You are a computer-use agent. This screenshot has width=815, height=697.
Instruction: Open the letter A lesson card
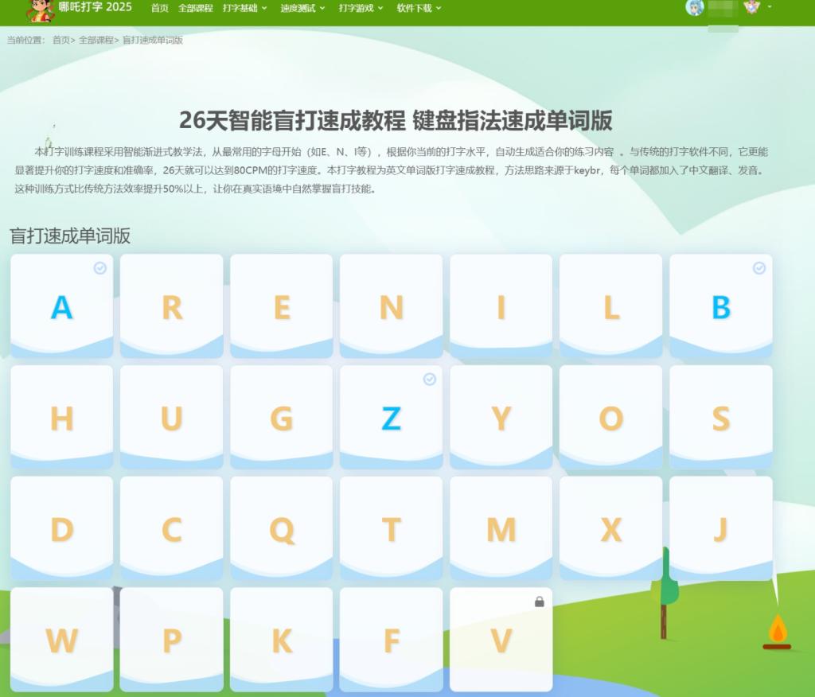point(61,306)
